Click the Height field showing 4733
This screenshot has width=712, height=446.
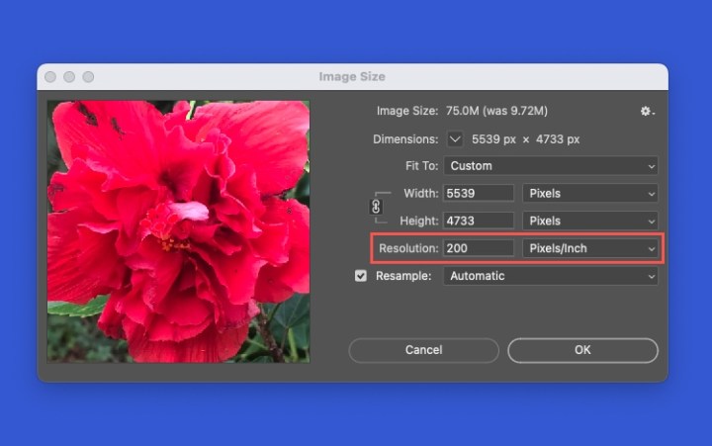(479, 221)
